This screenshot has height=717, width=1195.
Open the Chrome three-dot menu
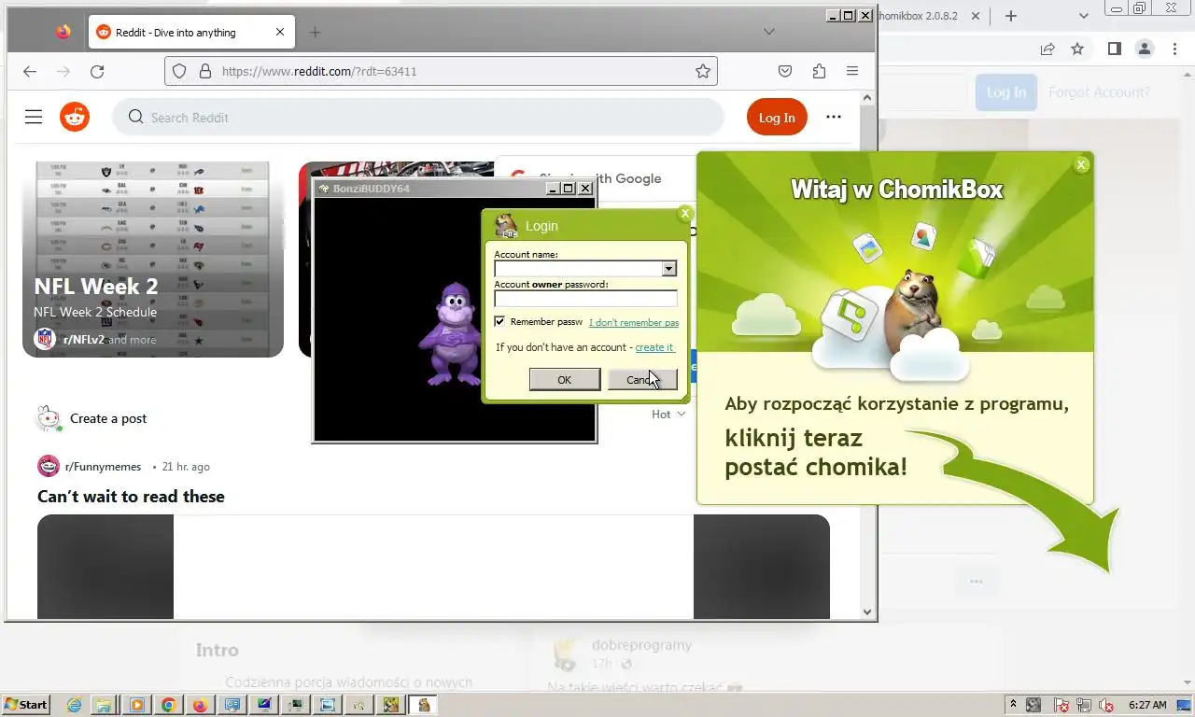1174,49
